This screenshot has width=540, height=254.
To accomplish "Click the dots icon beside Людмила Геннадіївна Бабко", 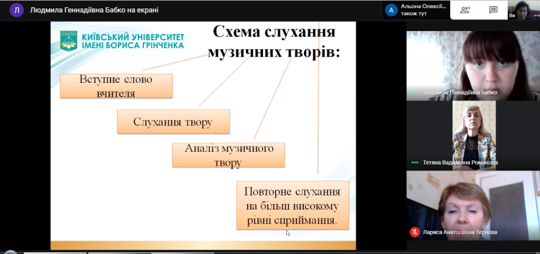I will pyautogui.click(x=415, y=93).
